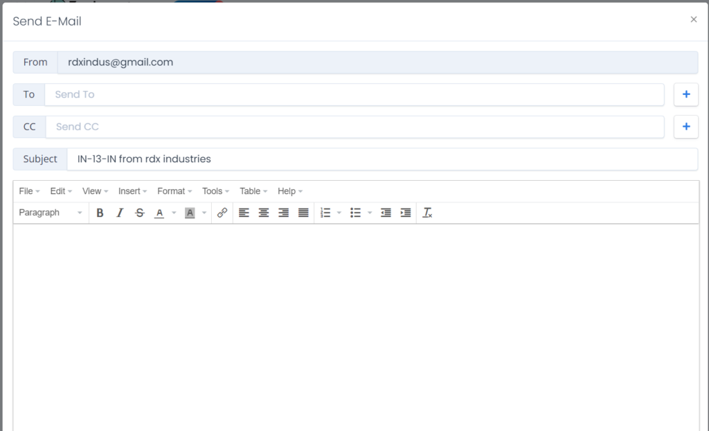Expand numbered list style options arrow
Viewport: 709px width, 431px height.
[x=339, y=213]
